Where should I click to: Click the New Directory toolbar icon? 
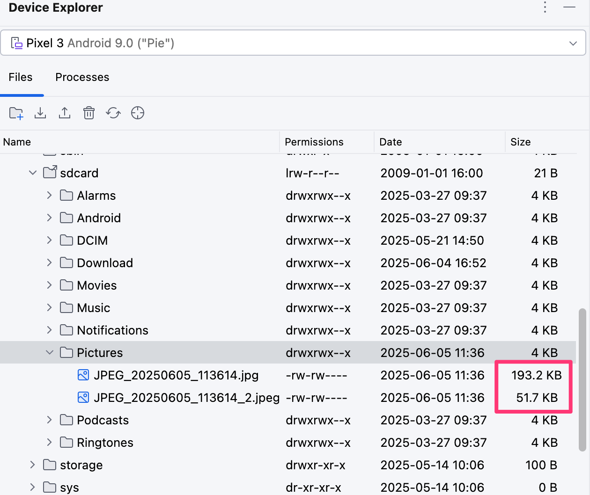[x=16, y=113]
